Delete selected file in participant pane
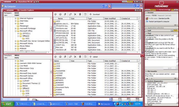Viewport: 179px width, 107px height. (x=75, y=14)
